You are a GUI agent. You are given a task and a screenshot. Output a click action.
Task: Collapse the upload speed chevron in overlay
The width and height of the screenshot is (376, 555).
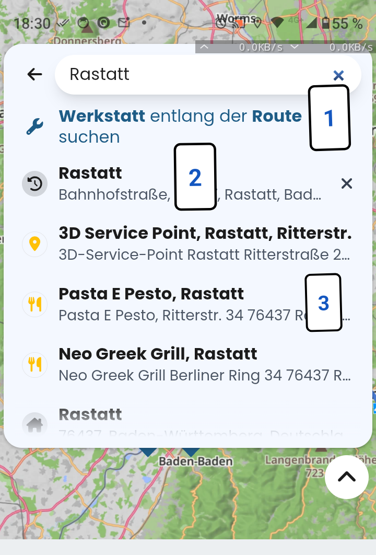point(204,47)
